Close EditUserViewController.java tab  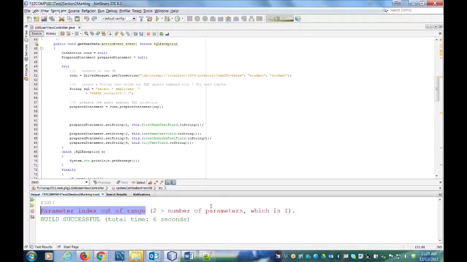(79, 28)
